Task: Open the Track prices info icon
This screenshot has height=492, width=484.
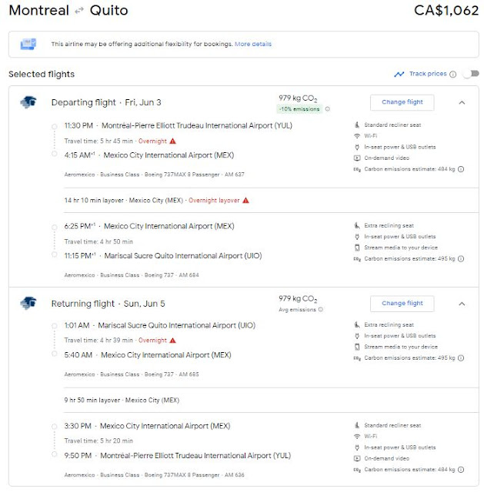Action: 452,74
